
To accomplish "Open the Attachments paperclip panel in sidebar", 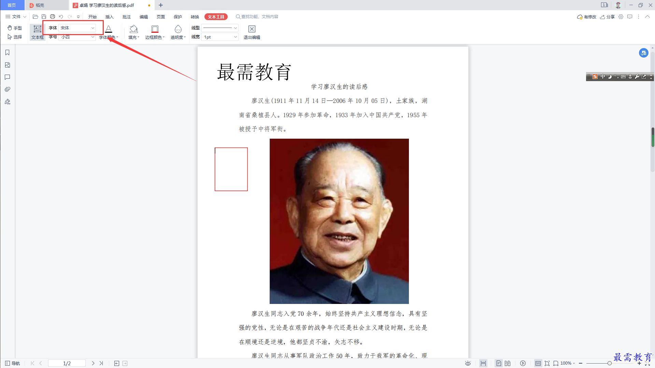I will tap(7, 89).
